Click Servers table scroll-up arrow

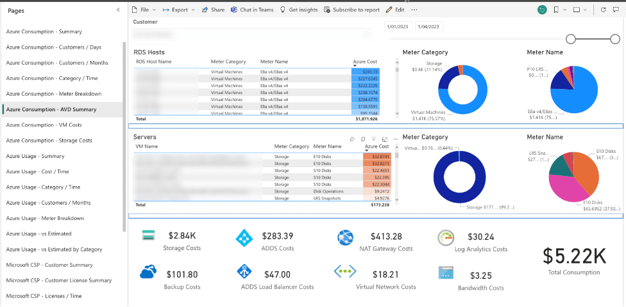tap(396, 146)
